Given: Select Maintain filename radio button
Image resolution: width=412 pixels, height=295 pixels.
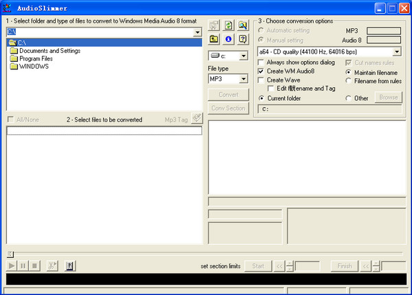Looking at the screenshot, I should pos(348,72).
